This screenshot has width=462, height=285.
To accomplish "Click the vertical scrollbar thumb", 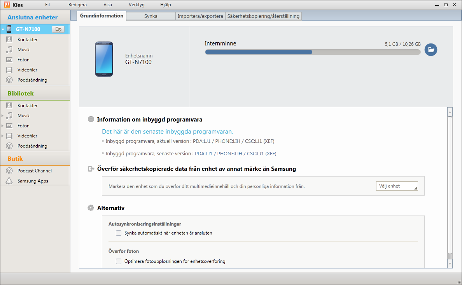I will [x=450, y=185].
